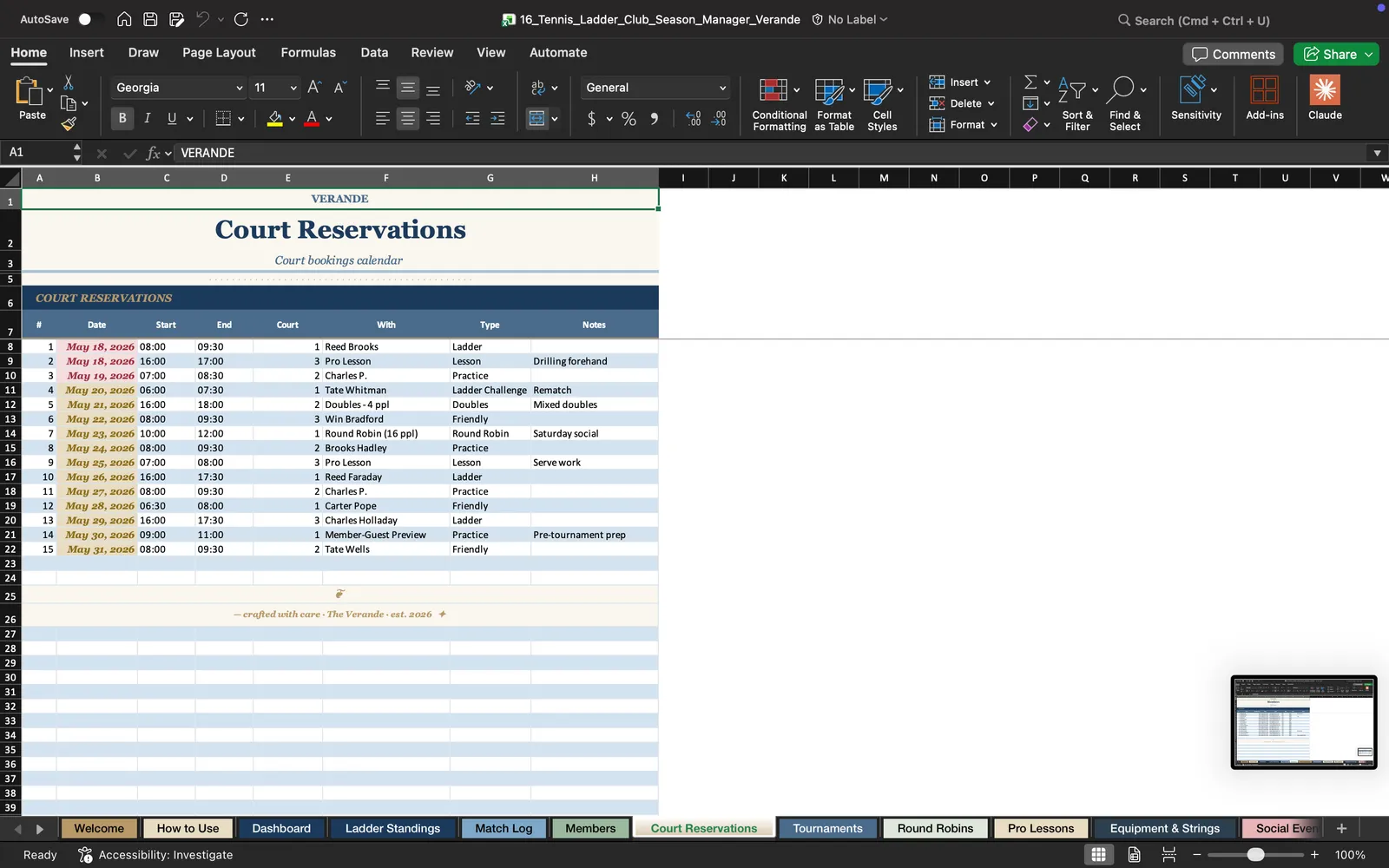Click the Orientation text angle icon
This screenshot has height=868, width=1389.
tap(473, 87)
